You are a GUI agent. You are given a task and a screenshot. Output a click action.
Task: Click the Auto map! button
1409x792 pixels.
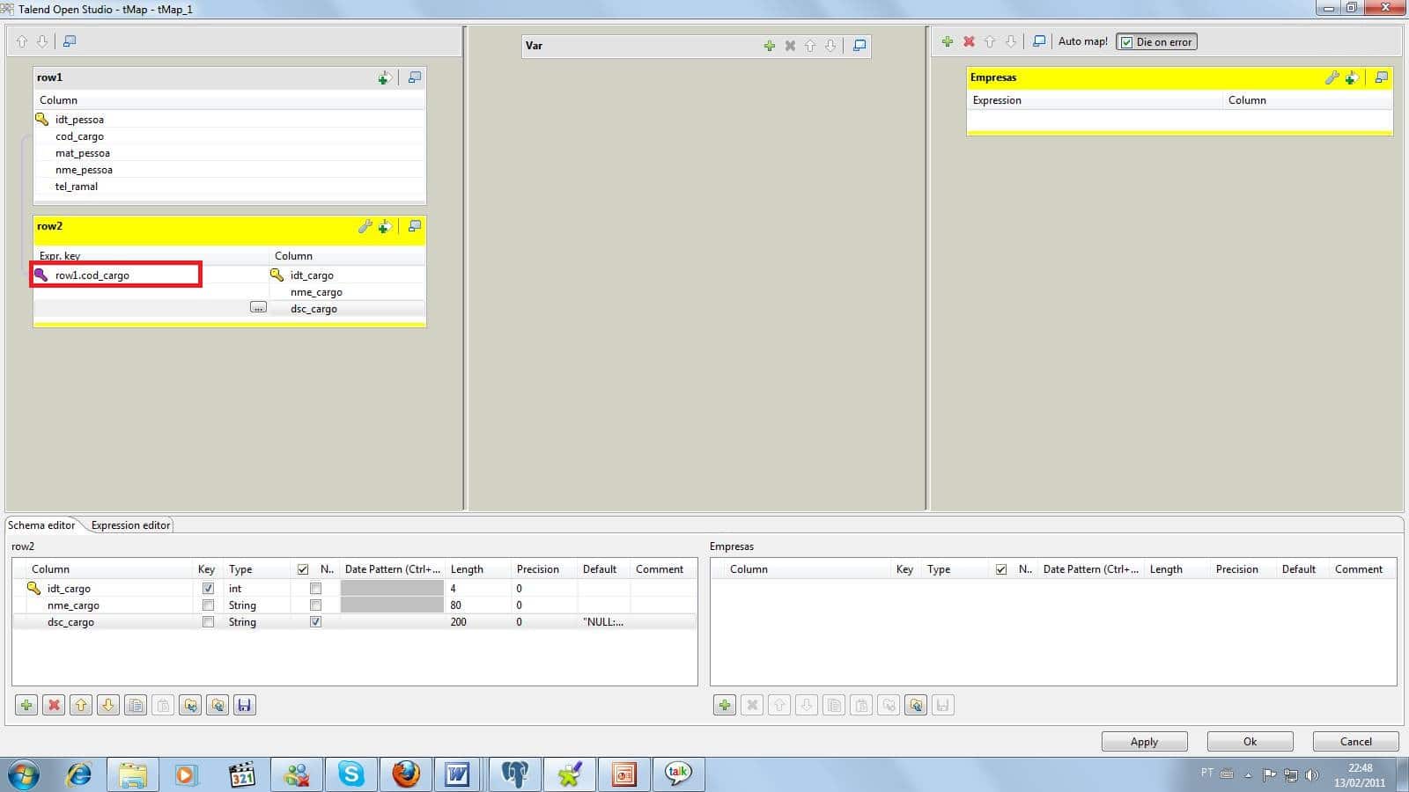1082,41
